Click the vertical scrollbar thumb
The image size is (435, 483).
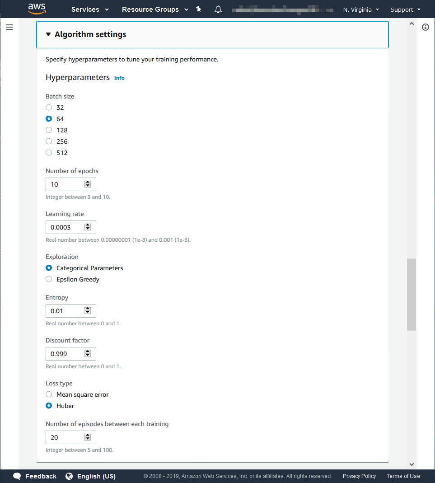tap(412, 295)
